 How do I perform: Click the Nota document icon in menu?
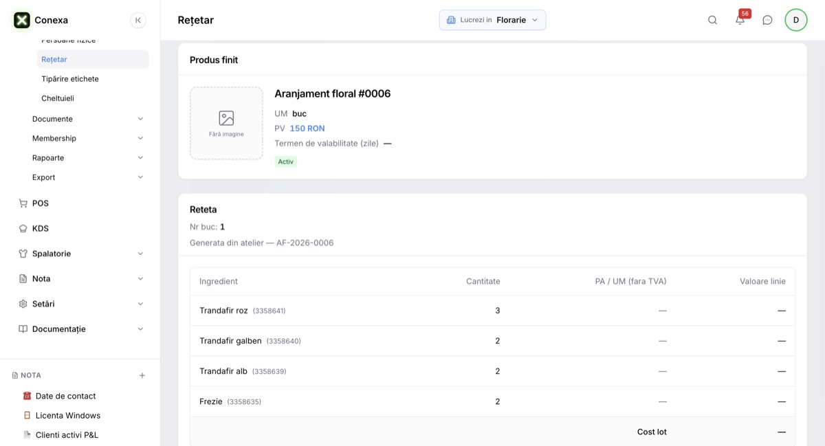click(x=23, y=279)
